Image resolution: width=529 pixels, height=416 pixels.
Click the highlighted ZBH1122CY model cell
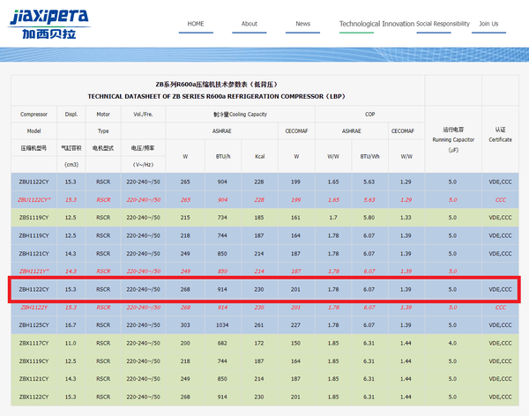[34, 289]
